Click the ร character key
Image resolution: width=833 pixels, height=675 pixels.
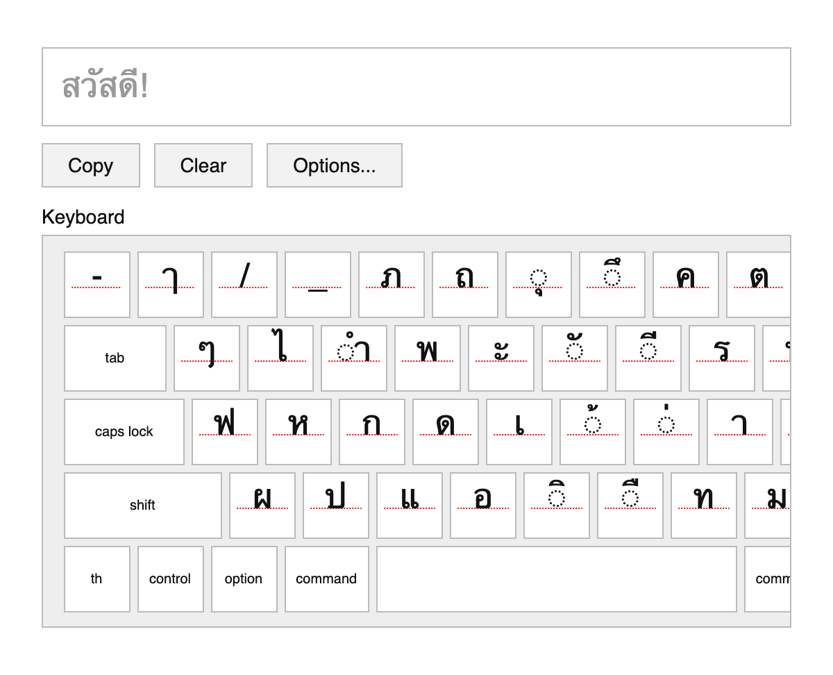(x=722, y=358)
